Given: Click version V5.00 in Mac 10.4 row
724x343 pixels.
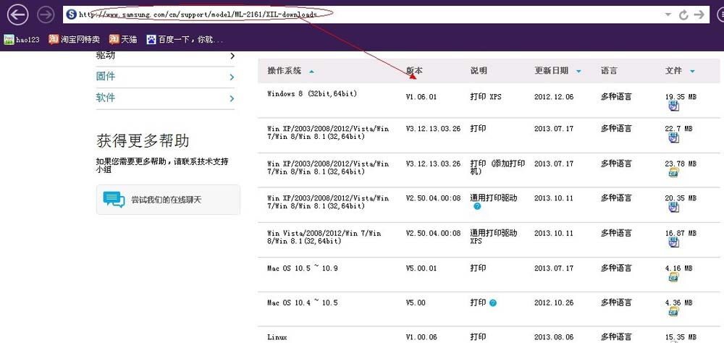Looking at the screenshot, I should (x=416, y=302).
